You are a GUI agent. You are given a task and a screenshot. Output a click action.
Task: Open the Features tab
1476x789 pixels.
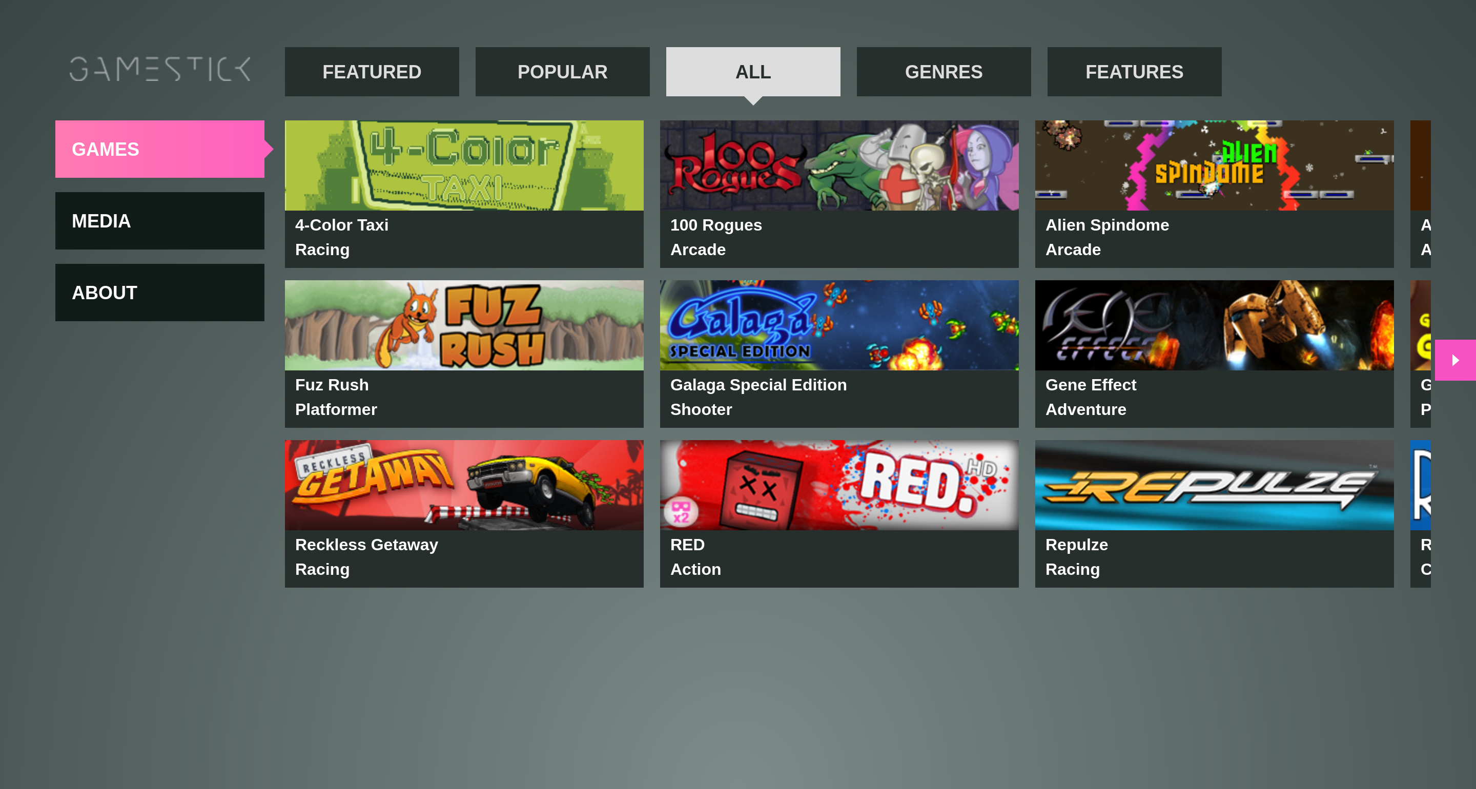[x=1134, y=72]
